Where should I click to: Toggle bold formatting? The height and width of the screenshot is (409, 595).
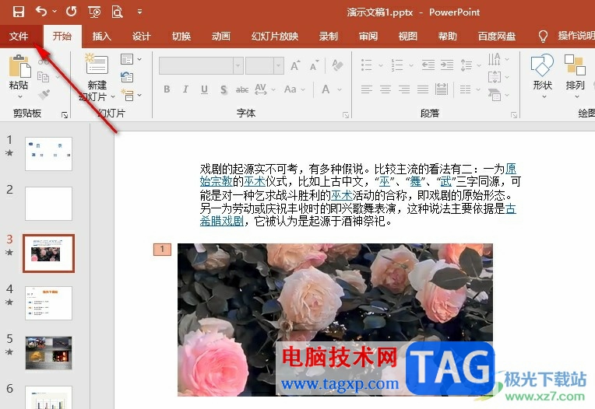point(167,89)
